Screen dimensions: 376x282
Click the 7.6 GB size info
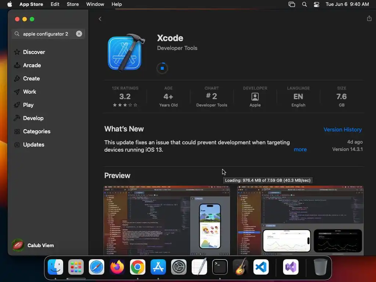[x=341, y=97]
